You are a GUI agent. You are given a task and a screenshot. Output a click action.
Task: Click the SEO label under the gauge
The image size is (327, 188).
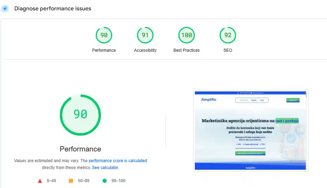[228, 50]
